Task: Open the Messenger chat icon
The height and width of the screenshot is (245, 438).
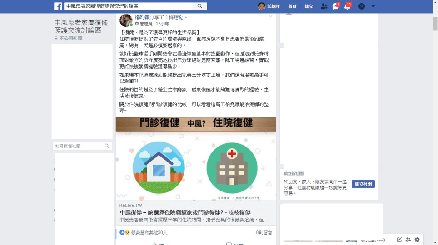Action: (336, 6)
